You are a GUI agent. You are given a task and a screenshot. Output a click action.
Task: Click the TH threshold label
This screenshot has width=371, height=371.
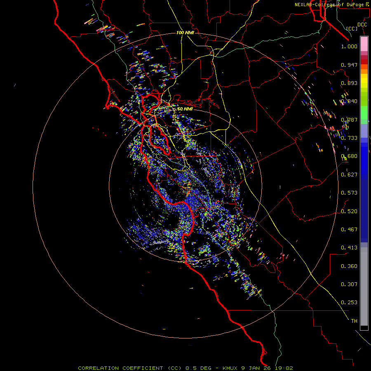click(354, 321)
